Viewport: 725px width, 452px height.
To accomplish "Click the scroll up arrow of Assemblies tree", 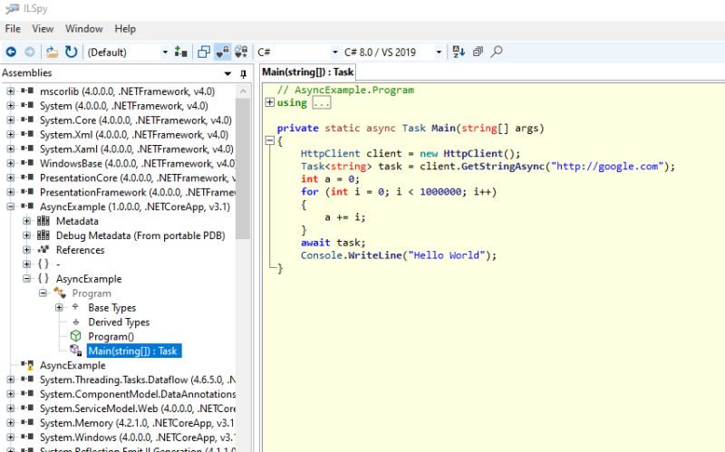I will [x=243, y=91].
